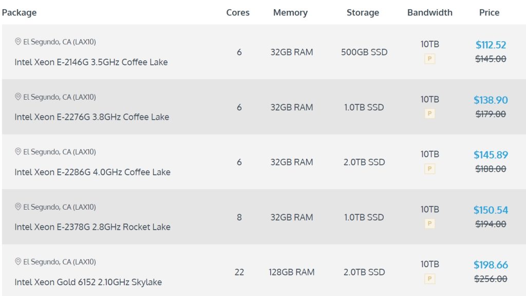Open the Intel Xeon E-2146G 3.5GHz package
The height and width of the screenshot is (296, 526).
tap(91, 62)
